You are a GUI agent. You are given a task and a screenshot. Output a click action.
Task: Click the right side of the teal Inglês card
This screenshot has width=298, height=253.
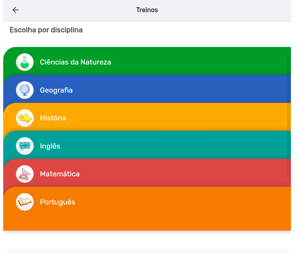240,146
